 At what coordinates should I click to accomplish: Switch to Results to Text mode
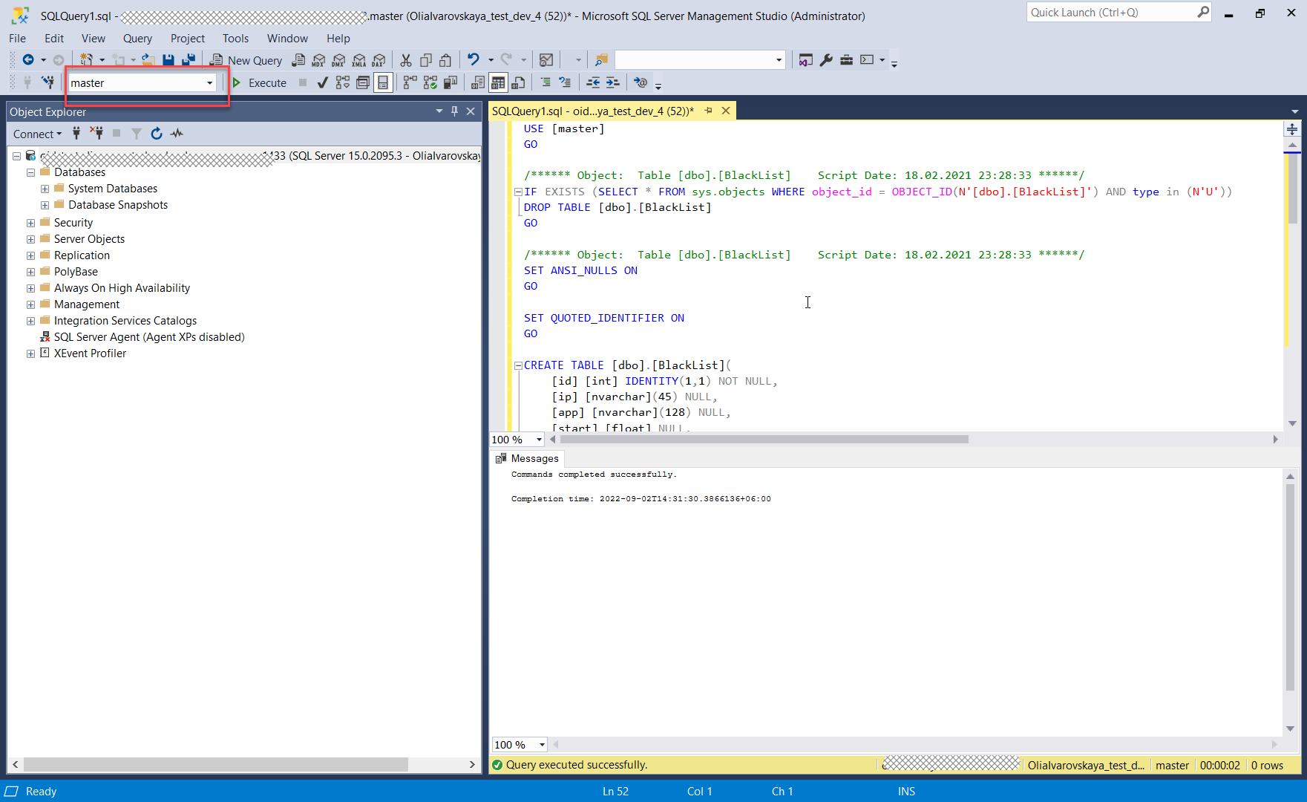point(478,82)
